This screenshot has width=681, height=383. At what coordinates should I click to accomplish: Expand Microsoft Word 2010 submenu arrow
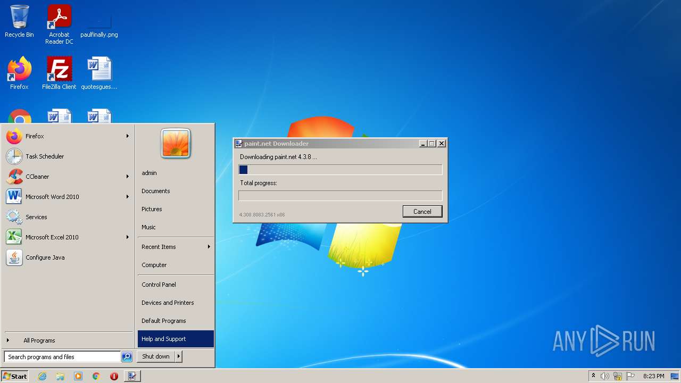pos(128,197)
